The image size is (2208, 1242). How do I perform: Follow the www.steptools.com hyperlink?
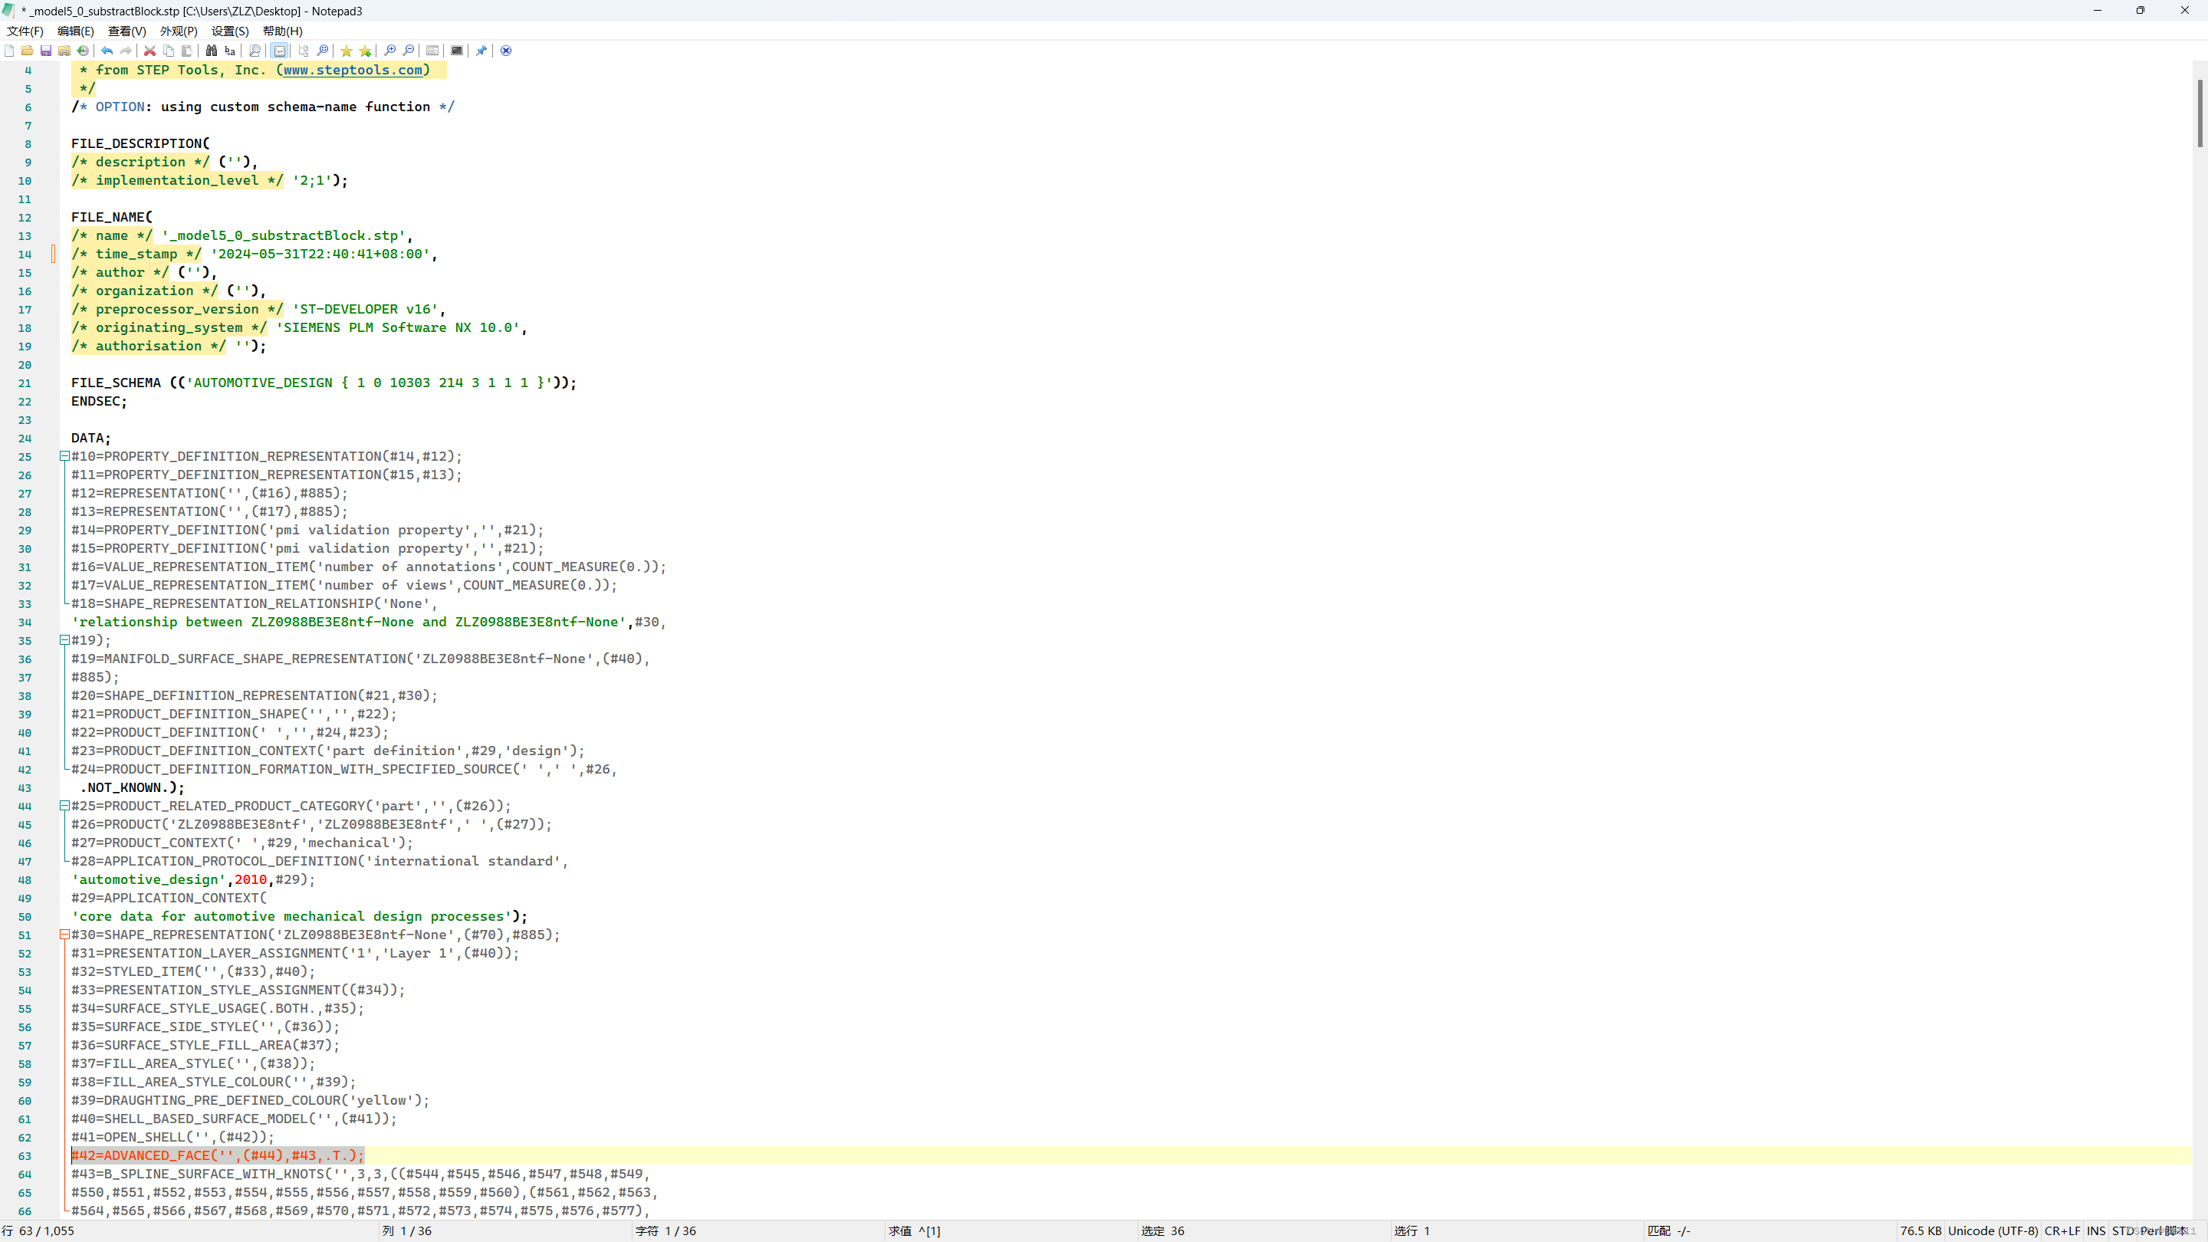pos(353,71)
